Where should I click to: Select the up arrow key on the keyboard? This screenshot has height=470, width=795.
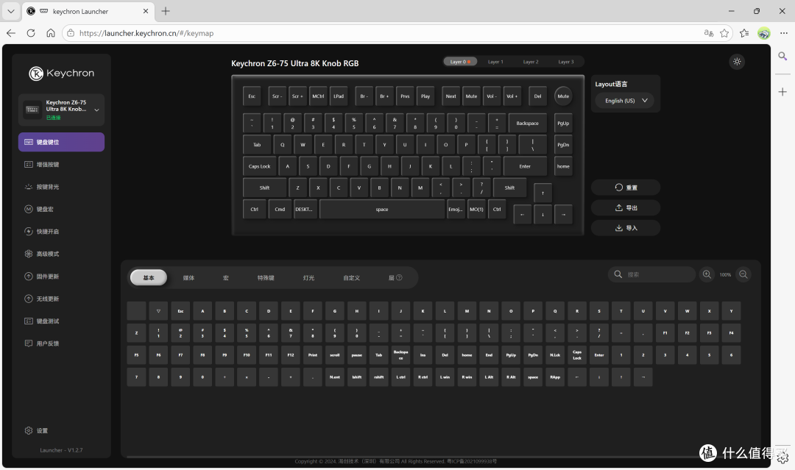(x=543, y=193)
